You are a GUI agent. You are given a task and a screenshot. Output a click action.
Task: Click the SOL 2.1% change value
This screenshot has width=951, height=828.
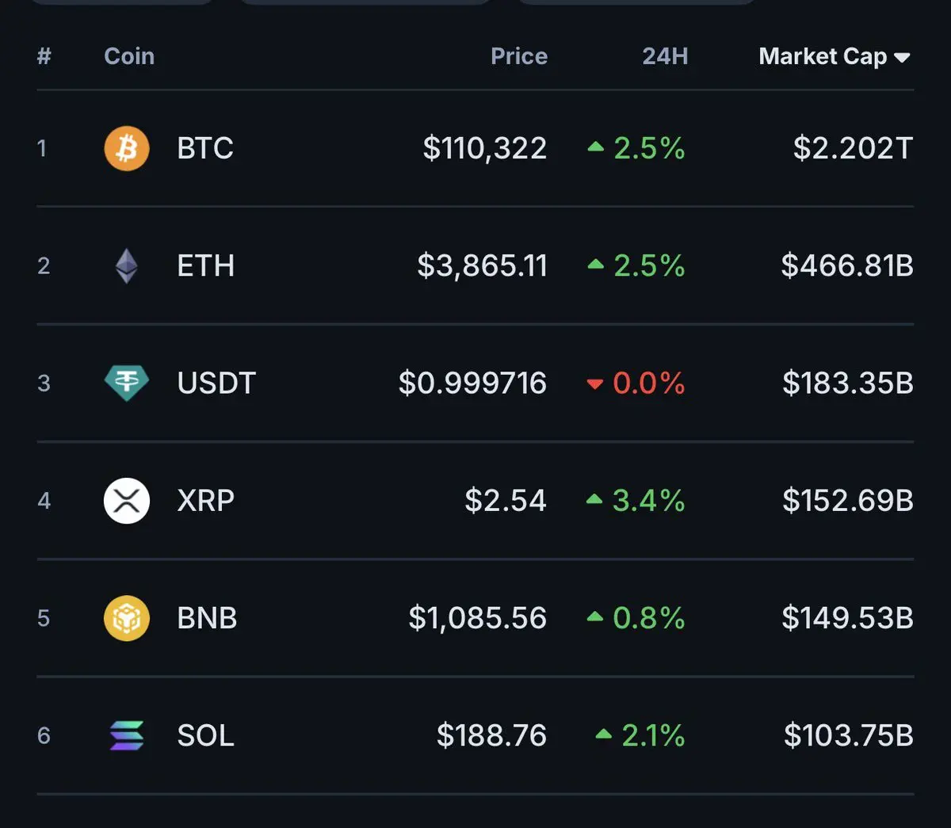click(x=653, y=735)
